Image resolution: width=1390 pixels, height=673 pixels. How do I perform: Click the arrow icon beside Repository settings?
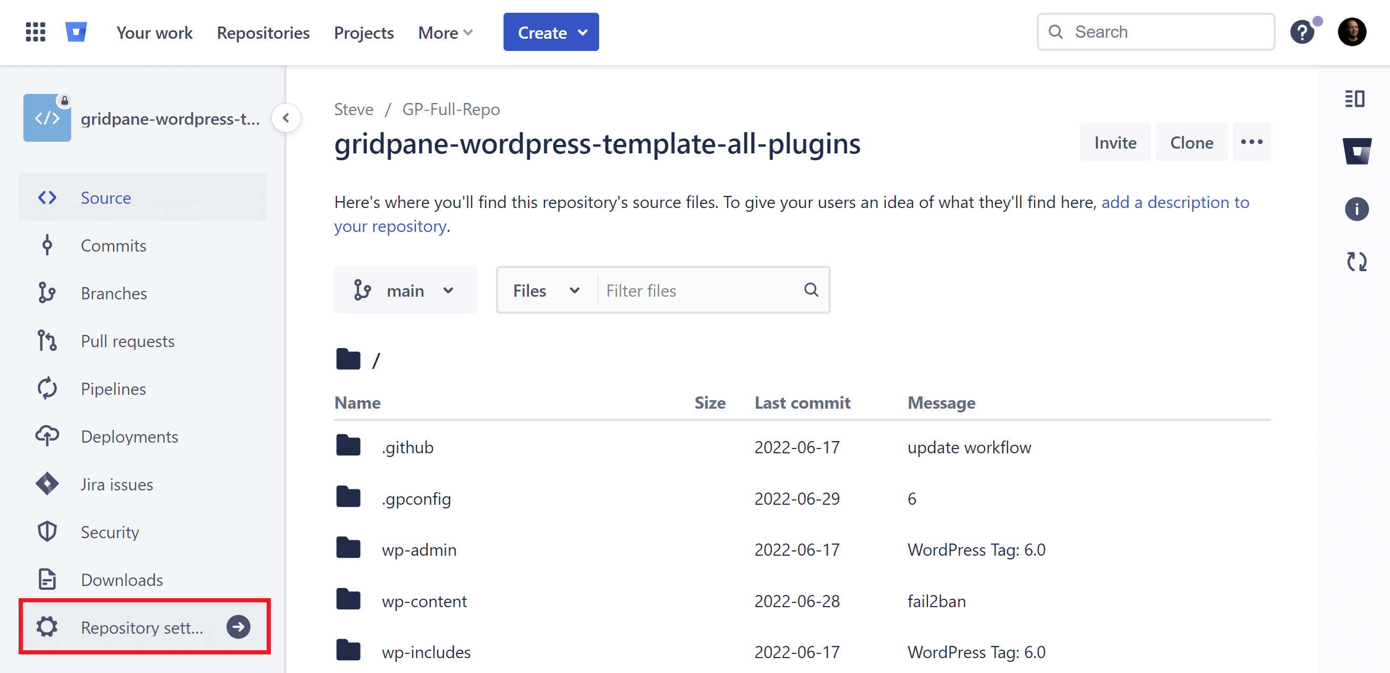tap(238, 627)
